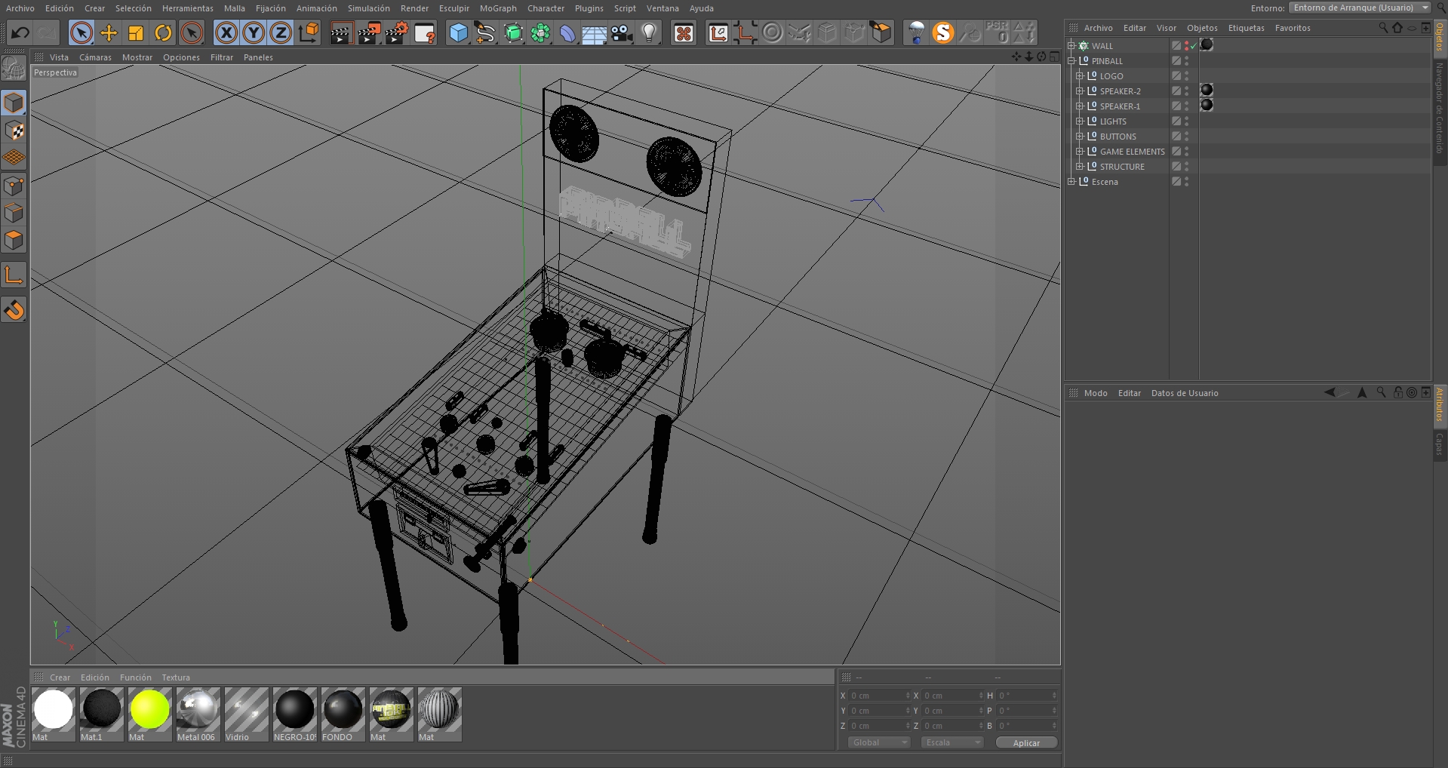Add a floor environment object icon

coord(595,33)
